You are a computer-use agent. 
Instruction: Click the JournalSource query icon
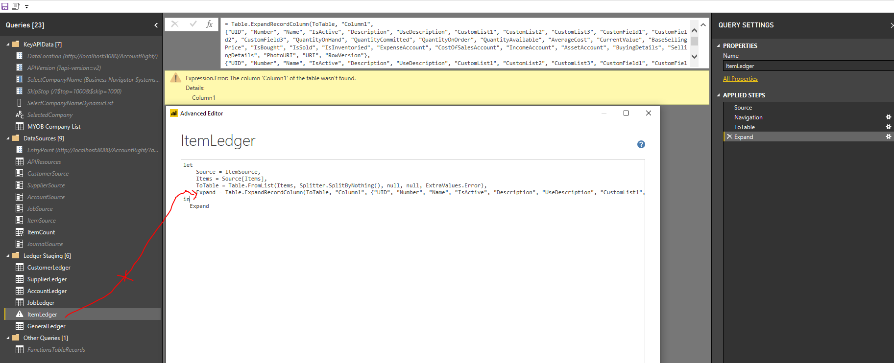coord(20,244)
